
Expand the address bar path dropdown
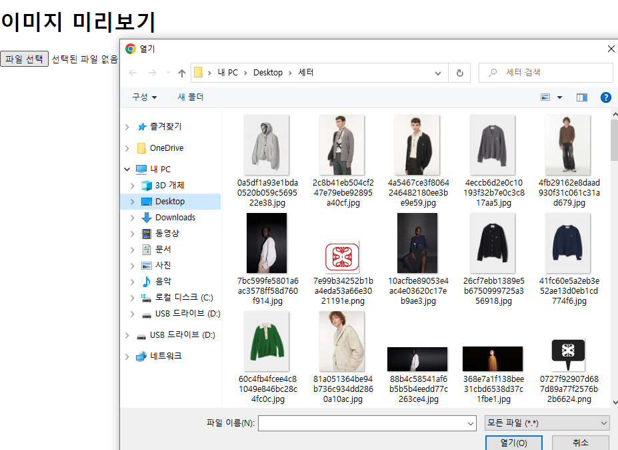tap(437, 73)
